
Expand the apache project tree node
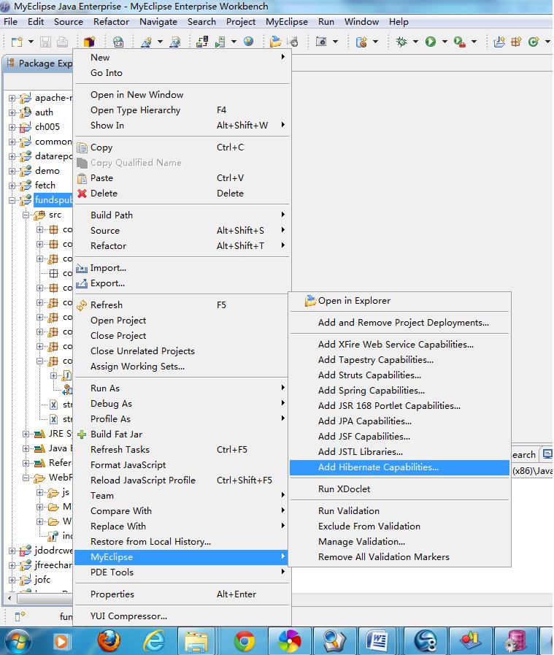(12, 98)
